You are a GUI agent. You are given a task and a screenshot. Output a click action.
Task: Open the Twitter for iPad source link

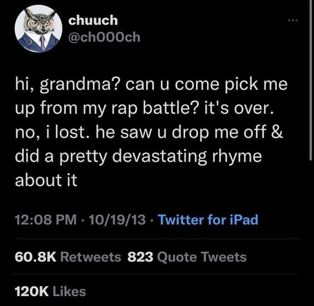[x=208, y=219]
